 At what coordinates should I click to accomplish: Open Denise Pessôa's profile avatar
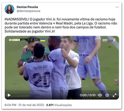9,9
